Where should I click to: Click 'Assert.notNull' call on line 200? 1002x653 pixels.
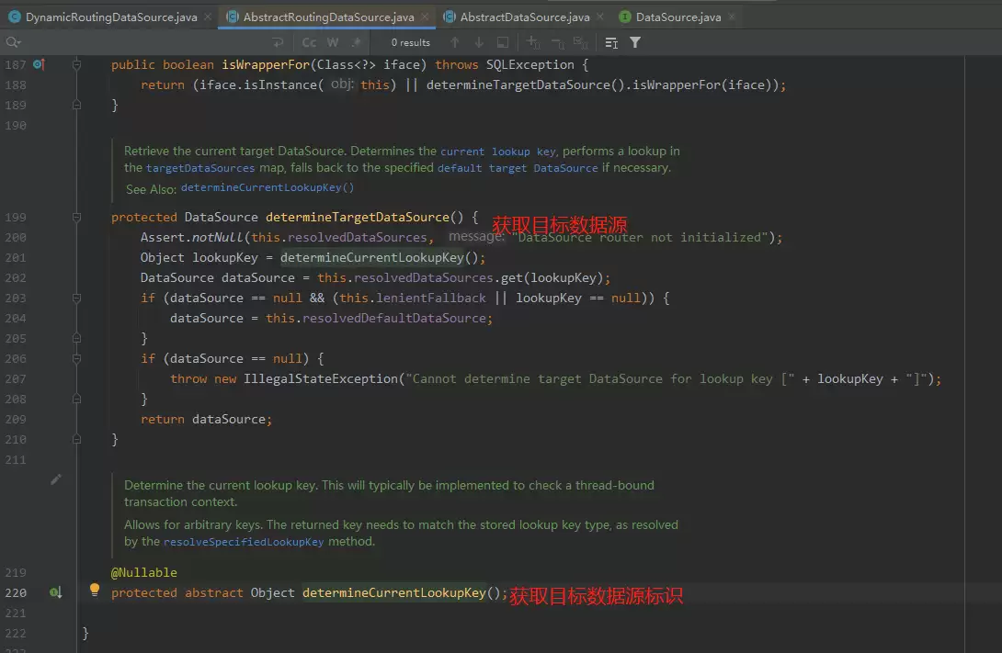point(192,238)
